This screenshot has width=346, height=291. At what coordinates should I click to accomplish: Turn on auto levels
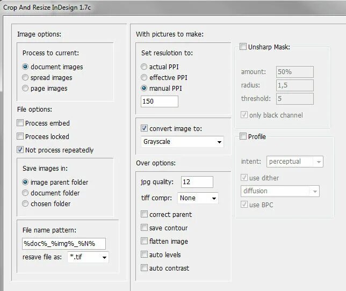click(144, 254)
